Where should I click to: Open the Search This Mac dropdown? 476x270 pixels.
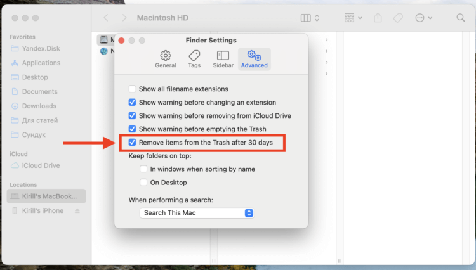point(197,213)
